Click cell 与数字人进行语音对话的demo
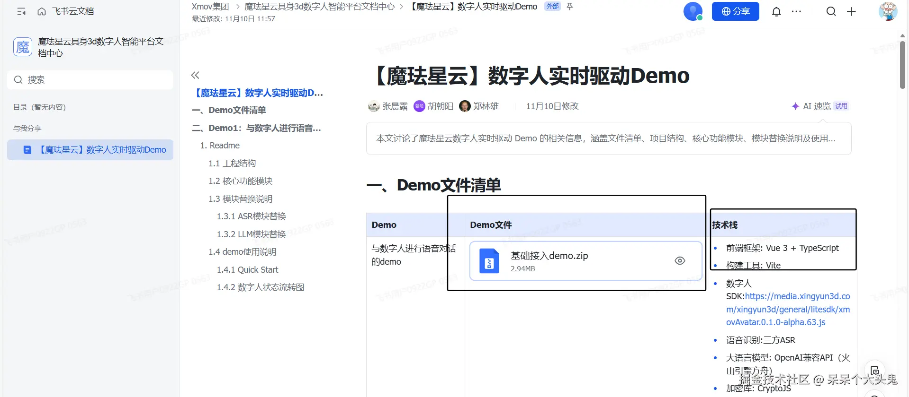Viewport: 909px width, 397px height. pos(414,255)
